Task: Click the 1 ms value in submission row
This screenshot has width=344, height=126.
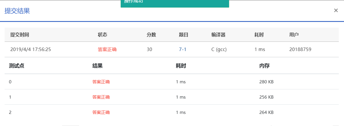Action: pyautogui.click(x=260, y=50)
